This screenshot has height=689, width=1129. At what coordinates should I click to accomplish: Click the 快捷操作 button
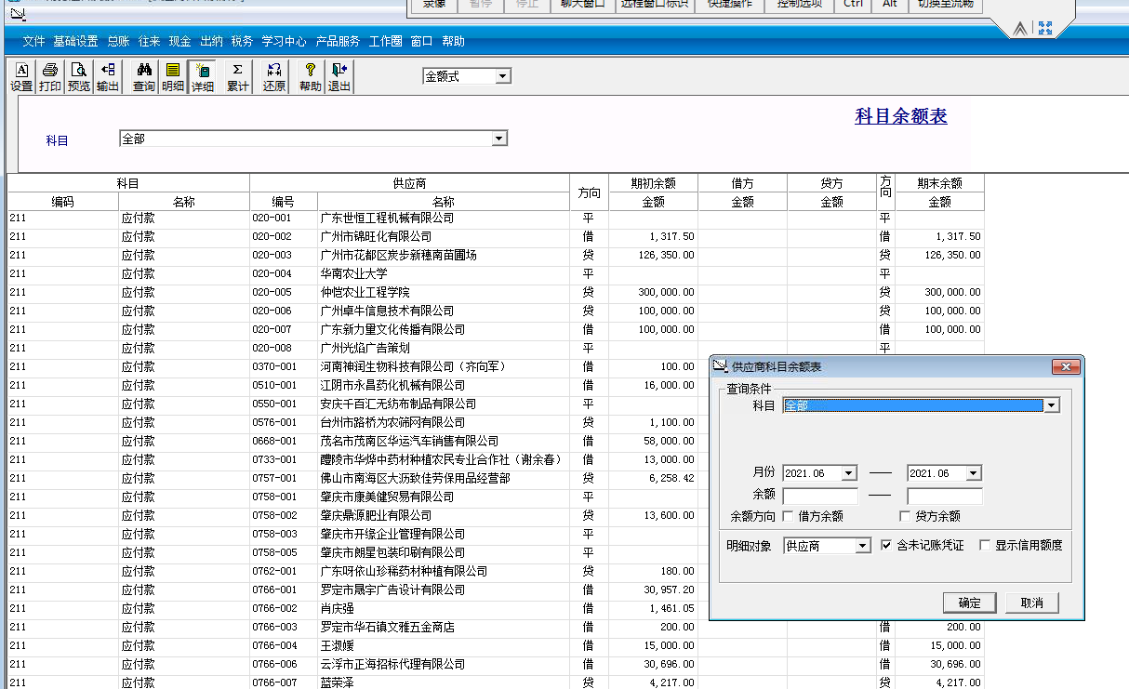[729, 5]
